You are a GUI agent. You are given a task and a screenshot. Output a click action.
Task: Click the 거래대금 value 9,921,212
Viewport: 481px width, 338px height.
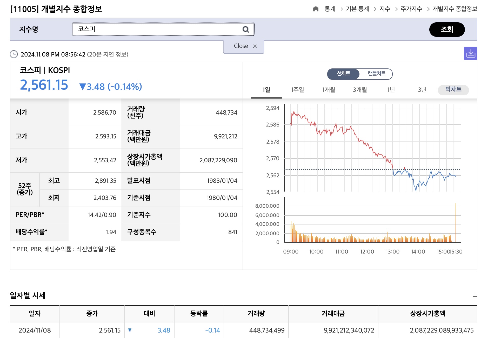(226, 136)
